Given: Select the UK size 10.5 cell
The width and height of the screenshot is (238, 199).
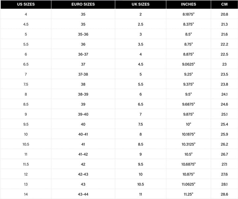Looking at the screenshot, I should click(x=140, y=184).
